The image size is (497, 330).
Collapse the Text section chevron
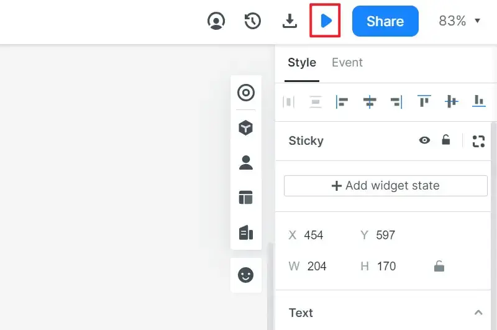(478, 313)
